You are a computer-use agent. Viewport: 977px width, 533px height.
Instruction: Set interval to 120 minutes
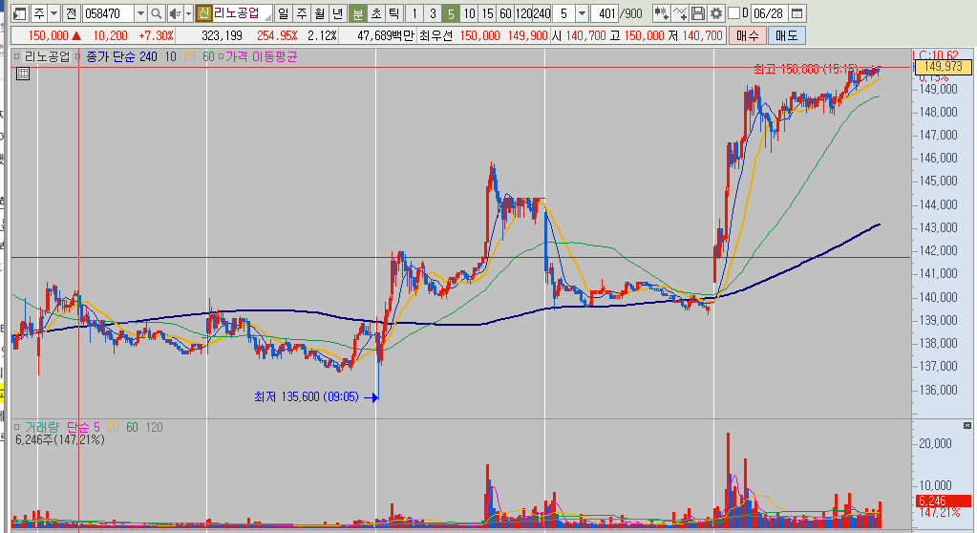(x=523, y=13)
